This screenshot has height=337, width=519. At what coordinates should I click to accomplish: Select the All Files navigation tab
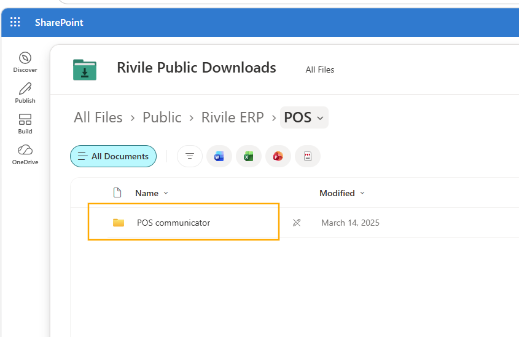[320, 69]
